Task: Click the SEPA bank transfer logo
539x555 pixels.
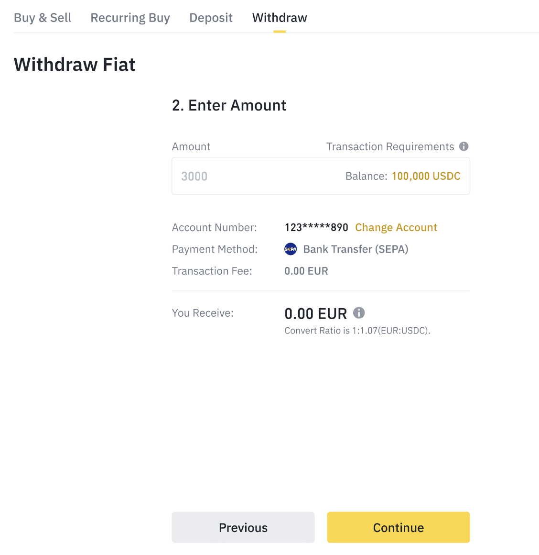Action: pos(291,249)
